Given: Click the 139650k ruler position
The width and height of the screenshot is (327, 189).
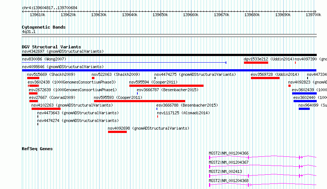Looking at the screenshot, I should [x=160, y=15].
